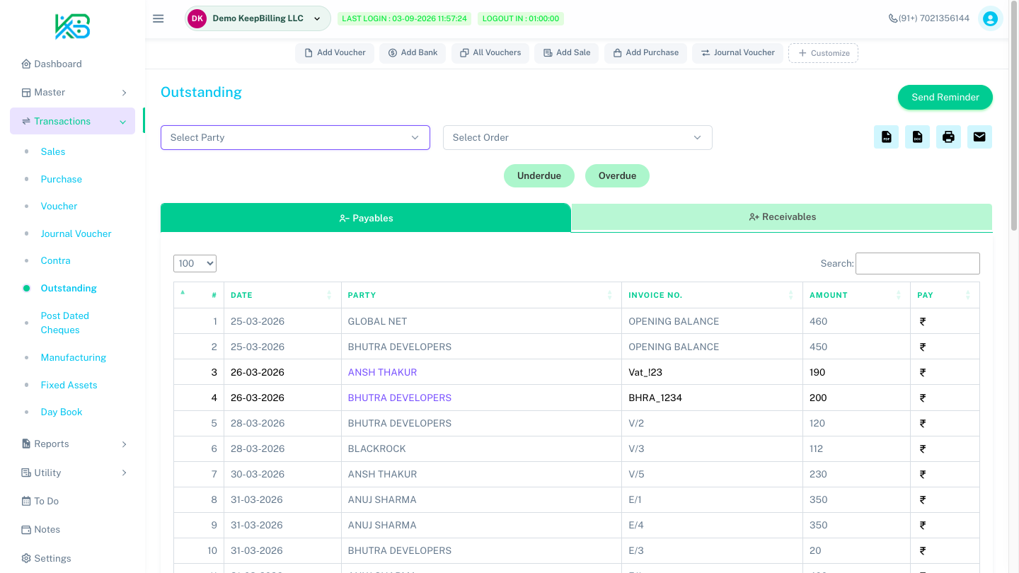Click Add Sale shortcut
The width and height of the screenshot is (1019, 573).
coord(567,53)
